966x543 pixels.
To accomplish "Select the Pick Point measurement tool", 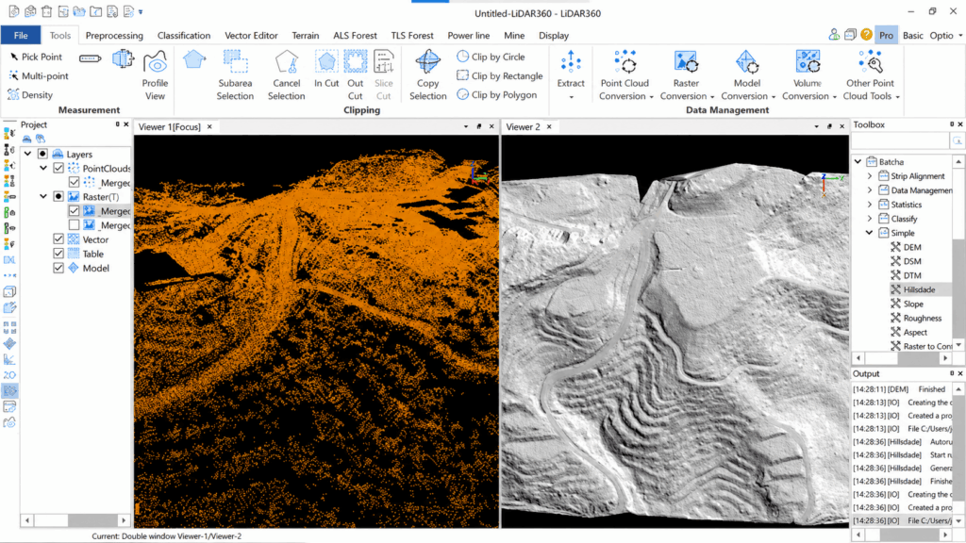I will coord(36,57).
